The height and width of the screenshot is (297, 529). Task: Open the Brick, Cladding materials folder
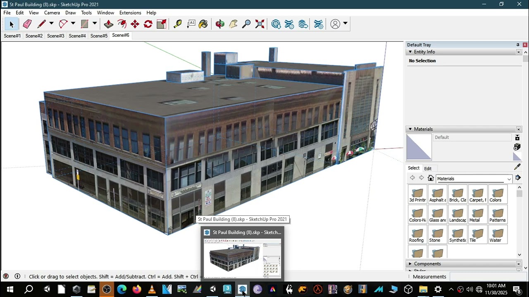[x=458, y=194]
